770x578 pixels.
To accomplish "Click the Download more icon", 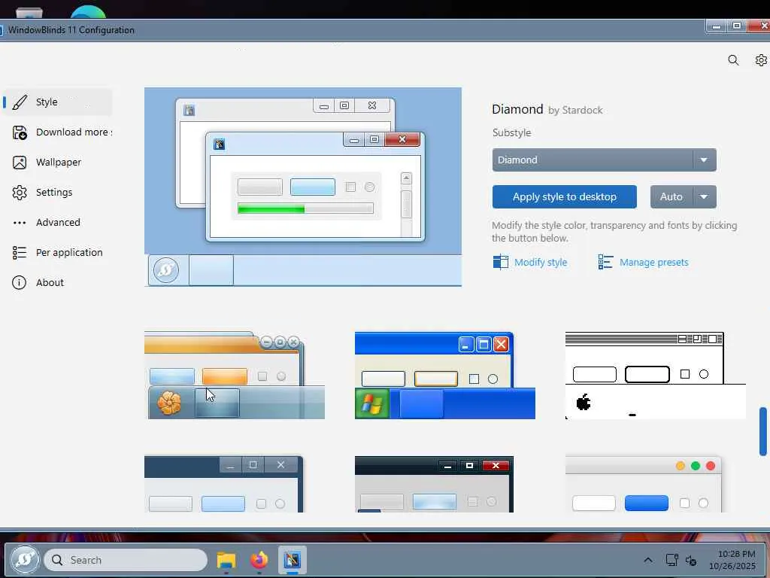I will pos(20,132).
